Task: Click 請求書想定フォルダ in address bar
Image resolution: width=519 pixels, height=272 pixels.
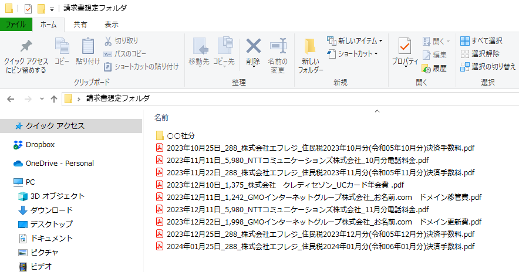Action: [118, 98]
